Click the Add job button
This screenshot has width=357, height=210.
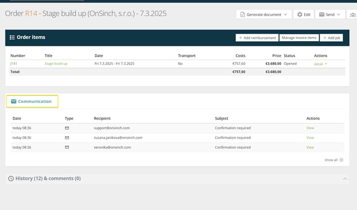tap(331, 37)
